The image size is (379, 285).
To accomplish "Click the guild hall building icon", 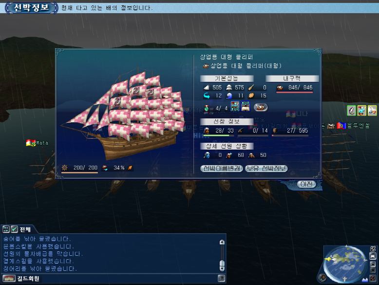I will click(9, 279).
